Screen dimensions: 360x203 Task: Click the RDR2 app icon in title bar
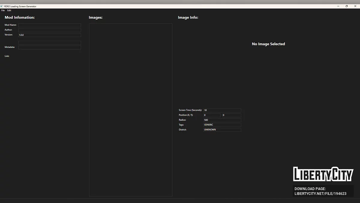pyautogui.click(x=2, y=6)
